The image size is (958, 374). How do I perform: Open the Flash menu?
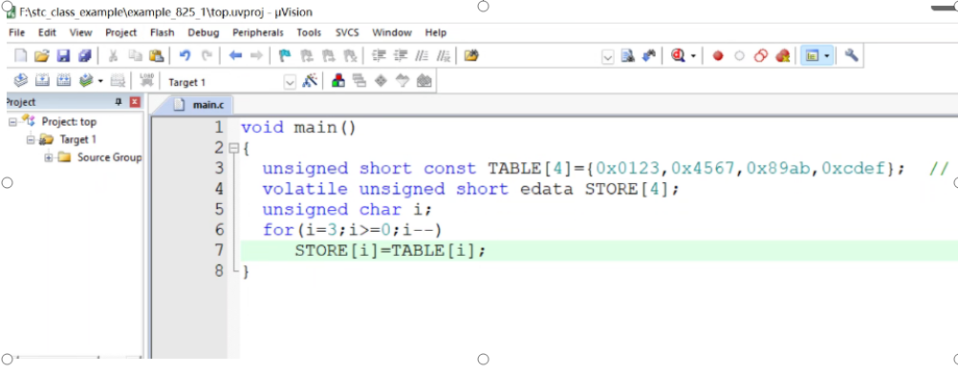click(x=162, y=32)
